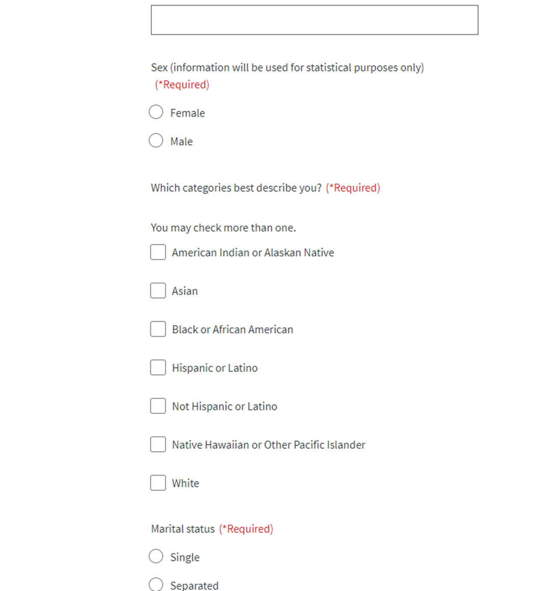Check Native Hawaiian or Other Pacific Islander box
This screenshot has width=534, height=591.
point(158,444)
